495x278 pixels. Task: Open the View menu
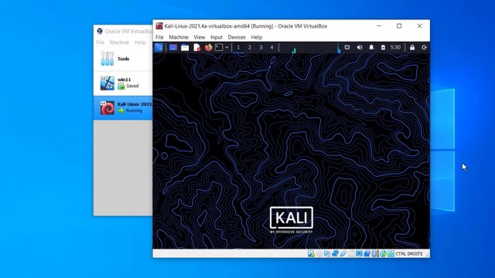[200, 37]
